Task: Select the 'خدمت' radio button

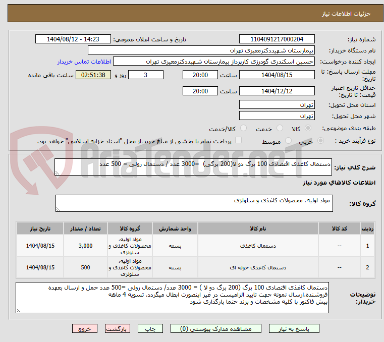Action: (x=280, y=128)
